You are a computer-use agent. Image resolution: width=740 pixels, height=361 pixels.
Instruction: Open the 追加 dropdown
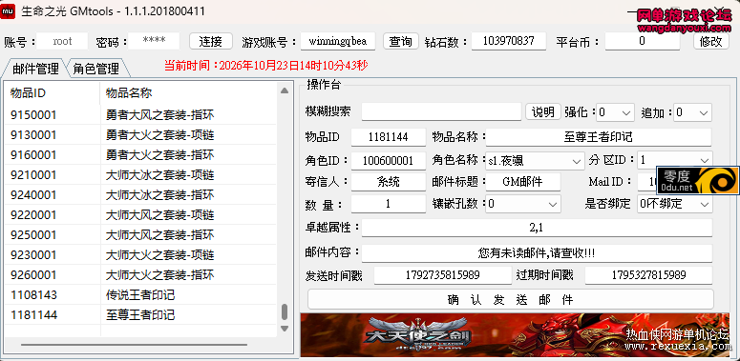[693, 112]
